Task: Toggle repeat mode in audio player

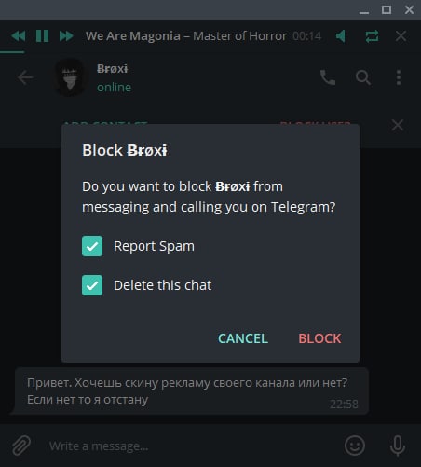Action: click(x=372, y=36)
